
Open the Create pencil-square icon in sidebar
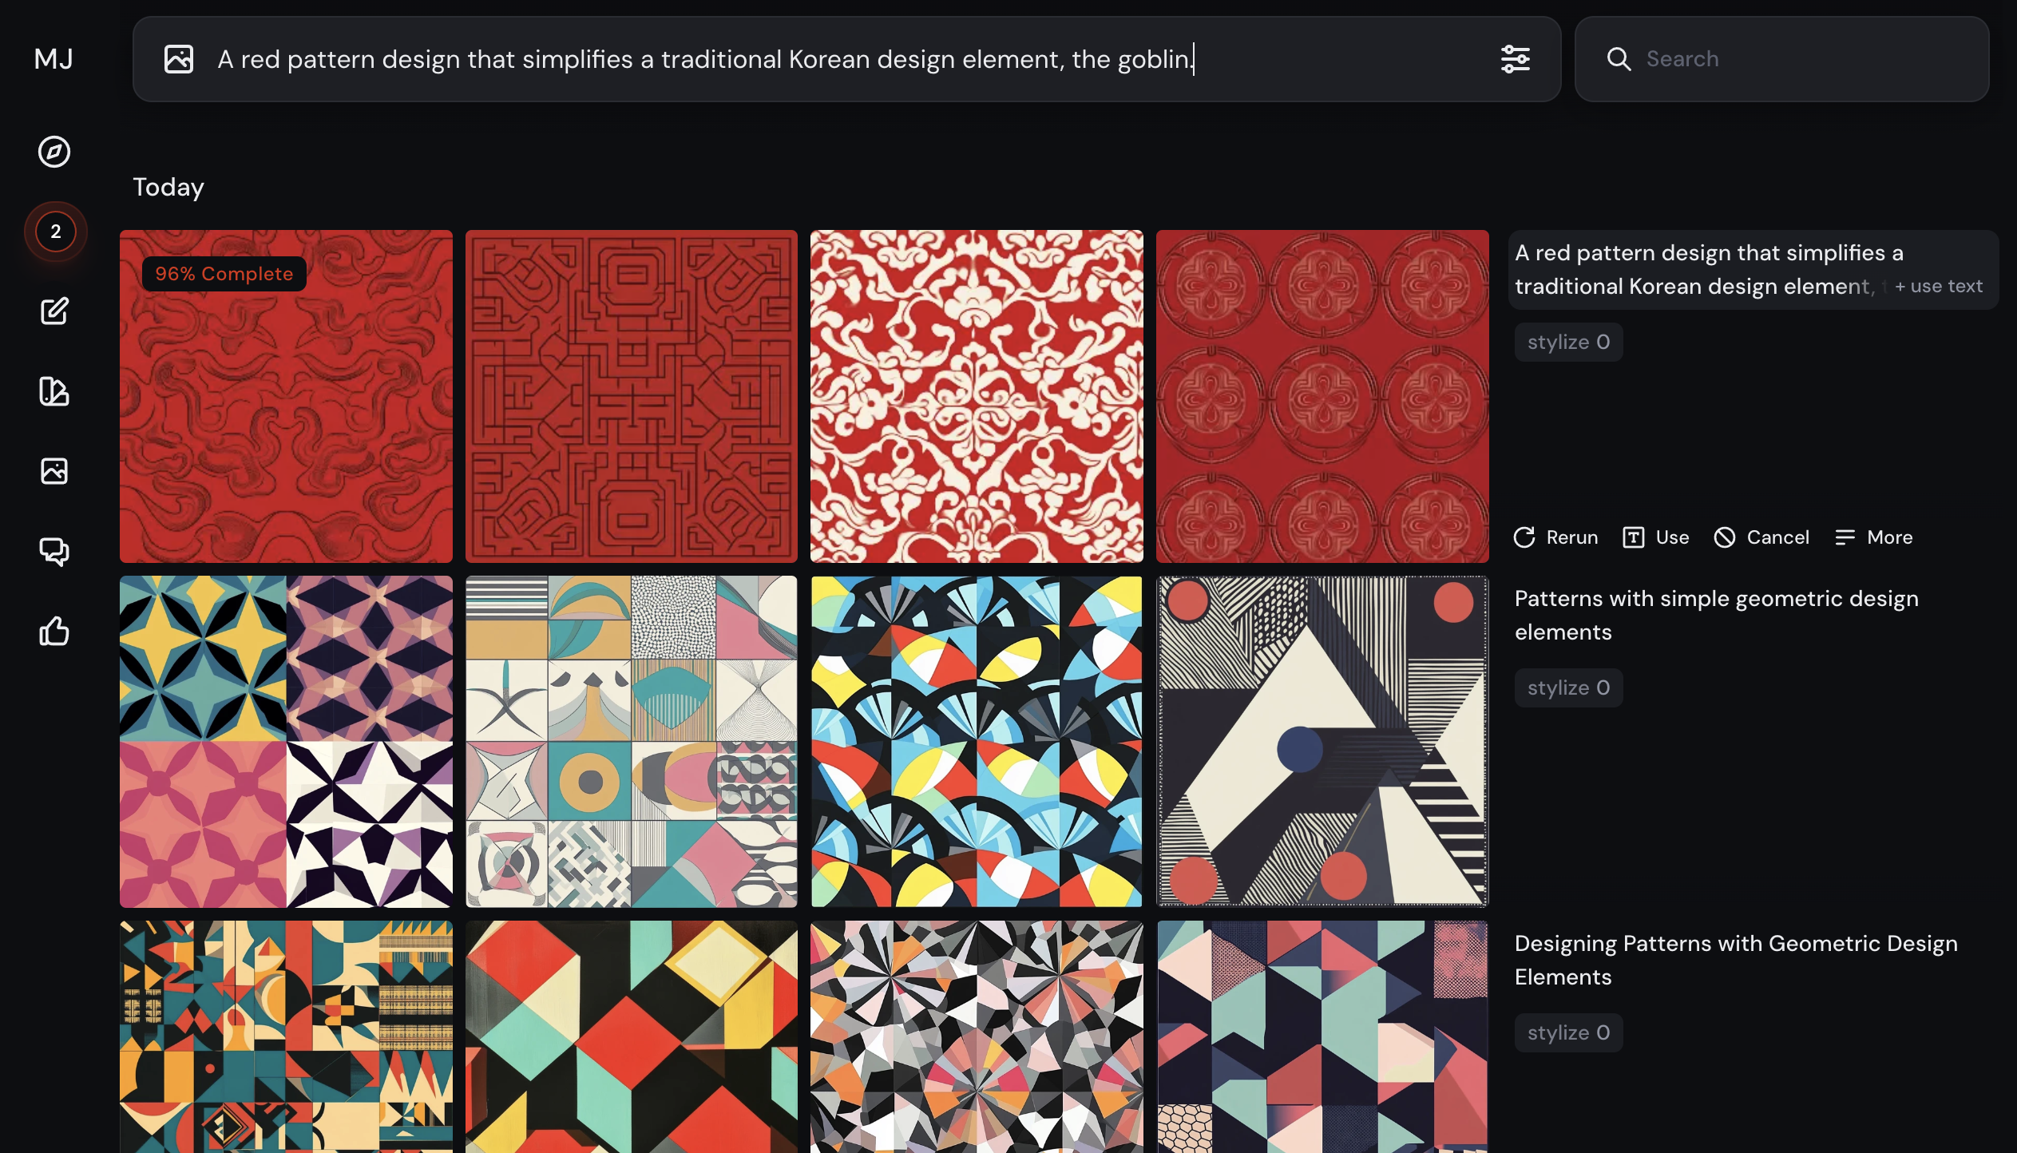pos(54,311)
